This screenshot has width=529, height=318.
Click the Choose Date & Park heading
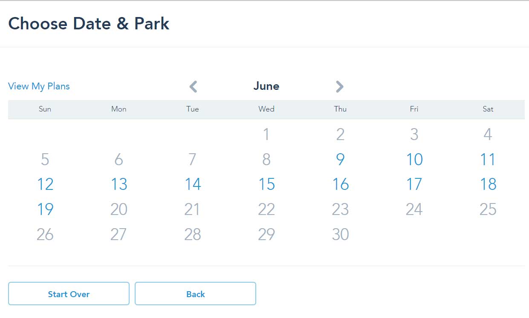click(89, 23)
